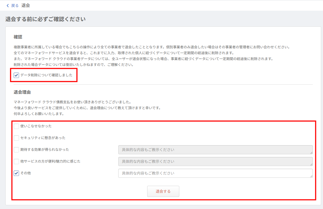This screenshot has height=209, width=323.
Task: Click the 退会理由 section heading
Action: coord(22,92)
